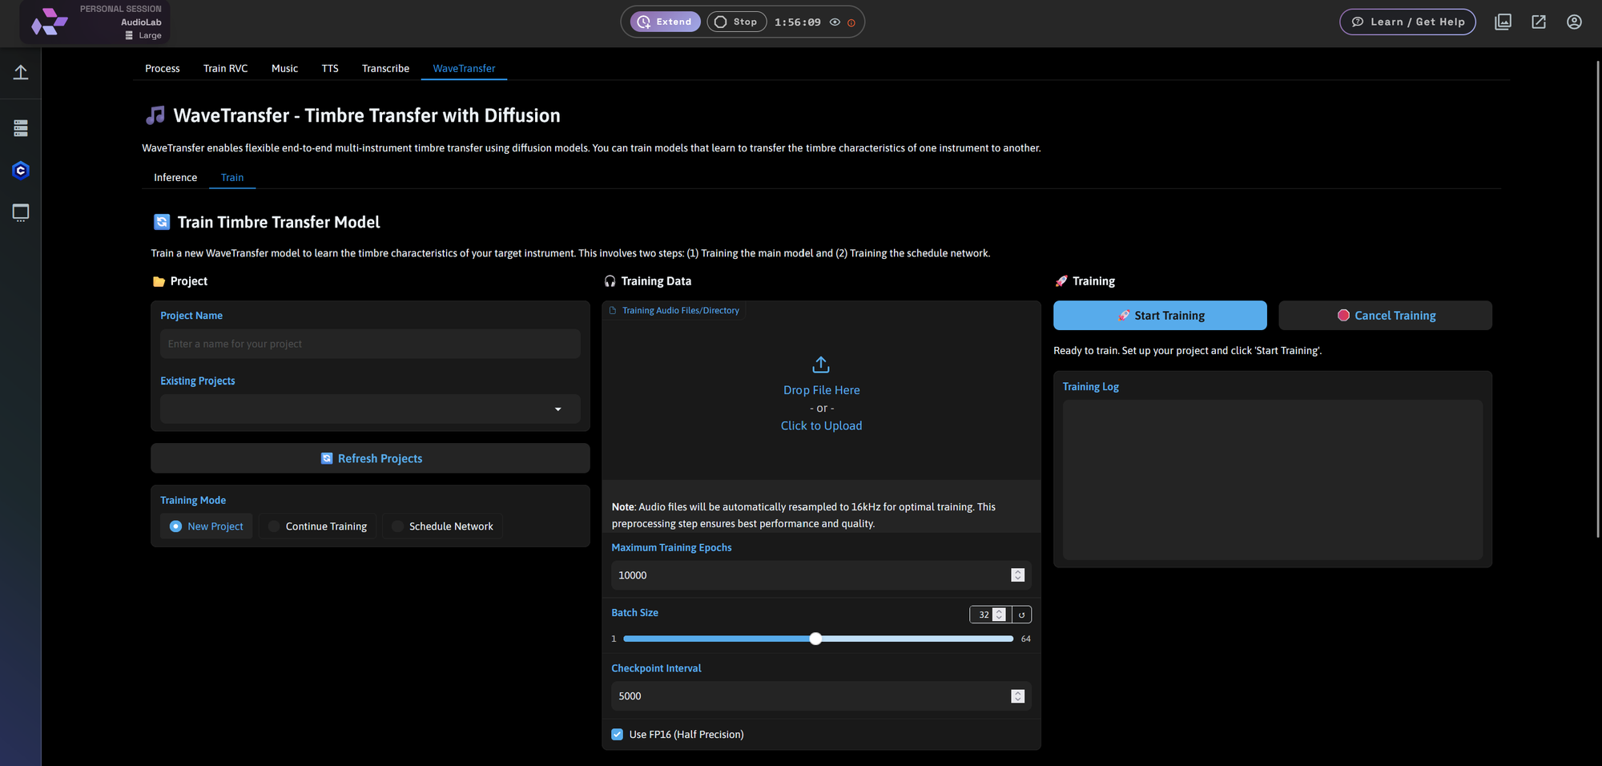Click the open-in-new-window icon in the header

click(1539, 22)
